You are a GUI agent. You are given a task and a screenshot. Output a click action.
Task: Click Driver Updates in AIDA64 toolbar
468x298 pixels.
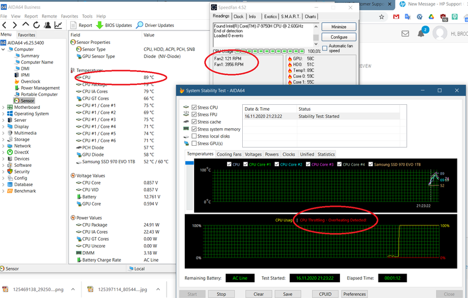click(x=155, y=25)
